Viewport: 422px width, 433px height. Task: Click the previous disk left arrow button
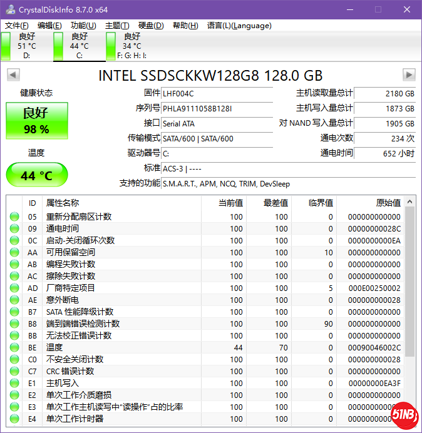13,75
